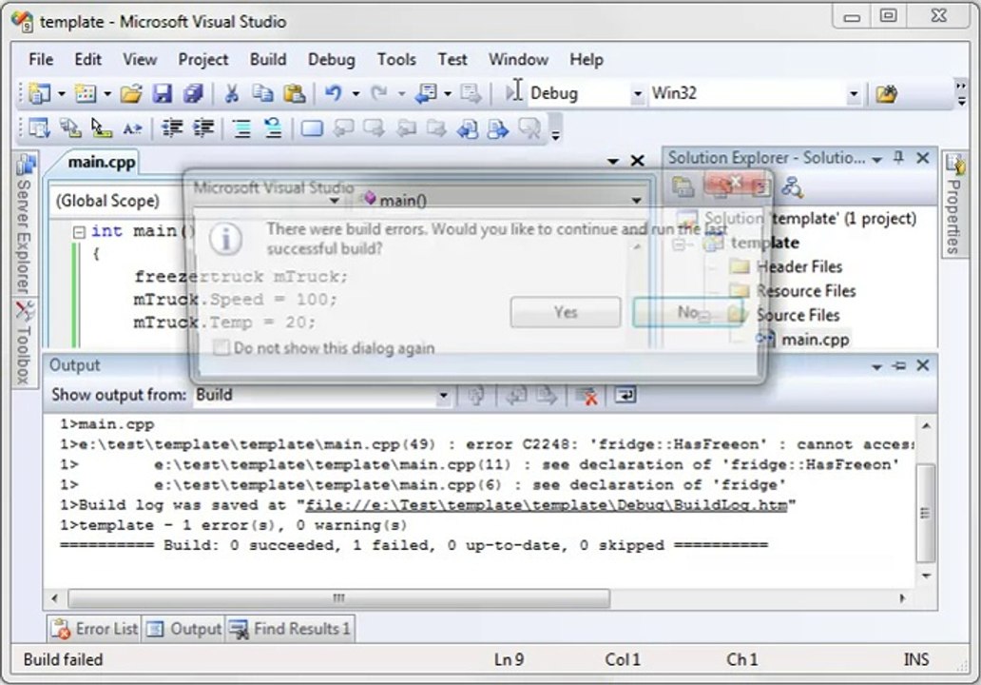
Task: Click the Save All icon
Action: 193,94
